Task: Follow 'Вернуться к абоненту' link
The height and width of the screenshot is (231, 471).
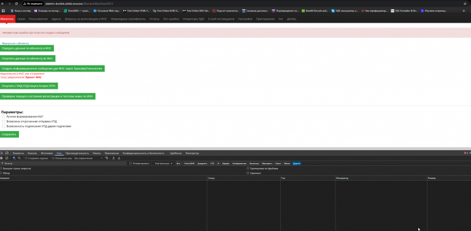Action: click(15, 44)
